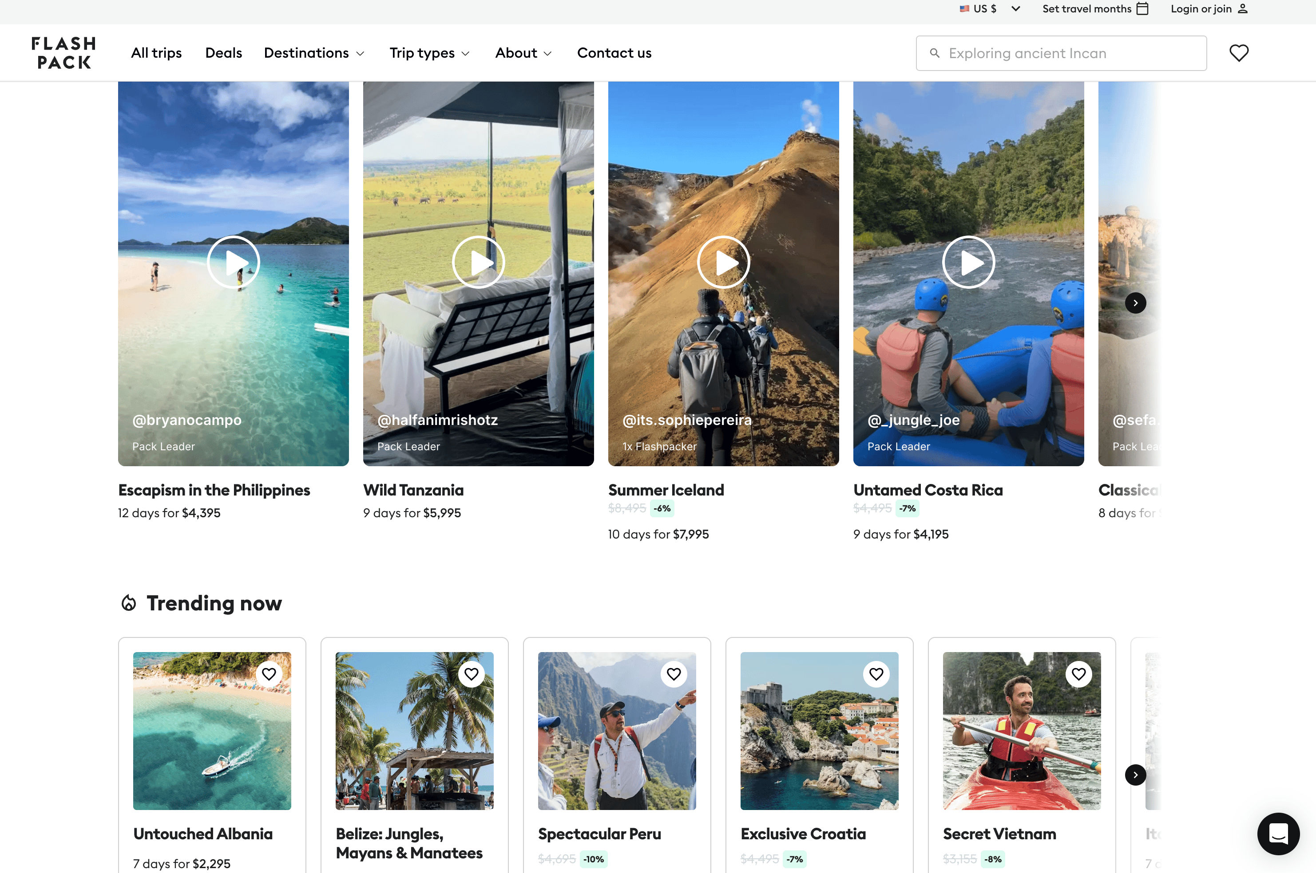The width and height of the screenshot is (1316, 873).
Task: Play the Wild Tanzania video
Action: point(478,262)
